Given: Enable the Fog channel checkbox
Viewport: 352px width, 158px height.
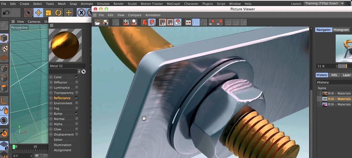Looking at the screenshot, I should click(77, 108).
